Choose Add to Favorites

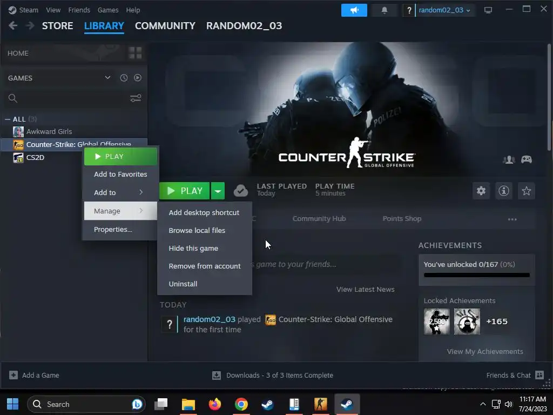pos(120,174)
